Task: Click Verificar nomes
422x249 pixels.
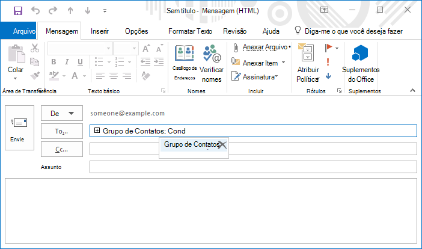Action: [212, 64]
